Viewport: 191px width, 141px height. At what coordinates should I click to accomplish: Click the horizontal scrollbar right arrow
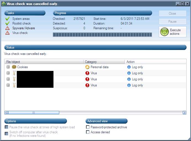point(184,113)
